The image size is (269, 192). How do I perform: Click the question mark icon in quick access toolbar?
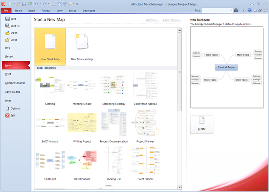point(54,4)
